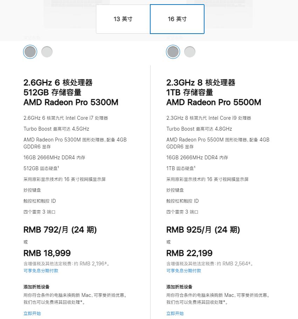Click the footnote mark after RMB 2,564
Screen dimensions: 298x319
249,263
